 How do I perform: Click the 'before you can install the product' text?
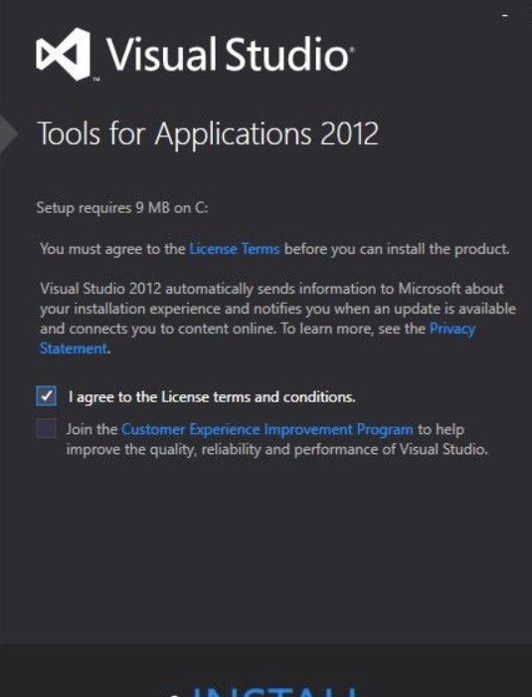point(397,249)
